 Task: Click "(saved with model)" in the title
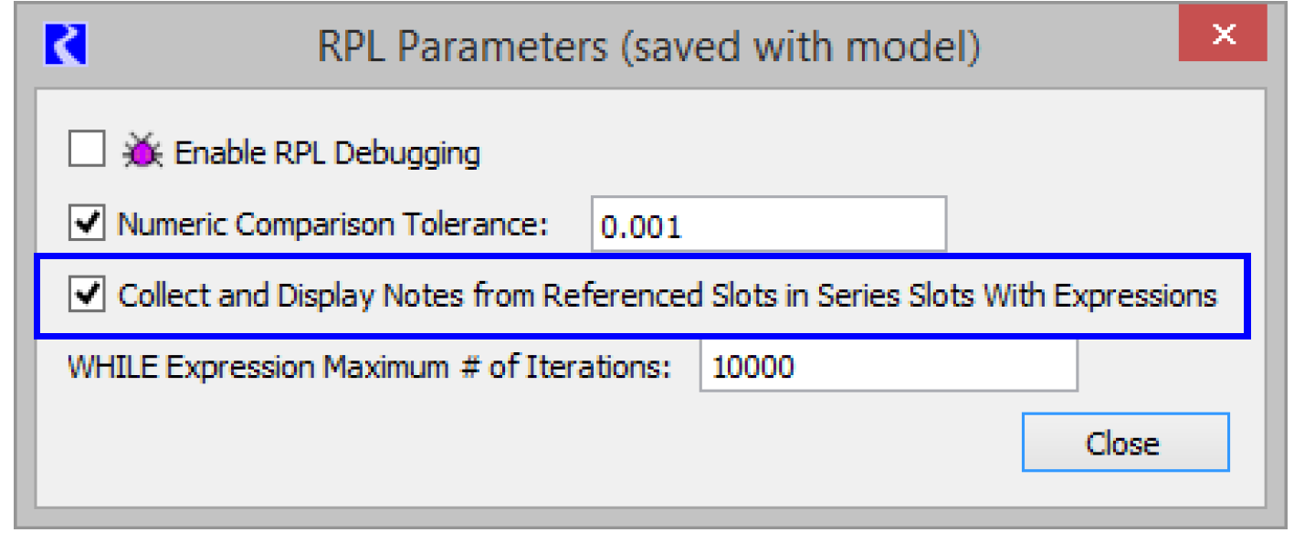click(799, 47)
